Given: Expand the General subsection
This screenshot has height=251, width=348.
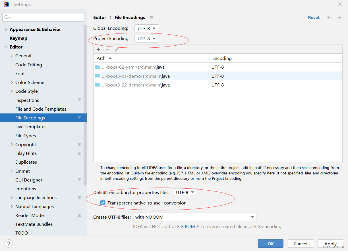Looking at the screenshot, I should (12, 56).
